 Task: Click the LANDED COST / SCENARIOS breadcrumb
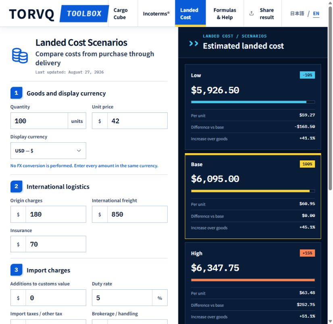click(235, 36)
